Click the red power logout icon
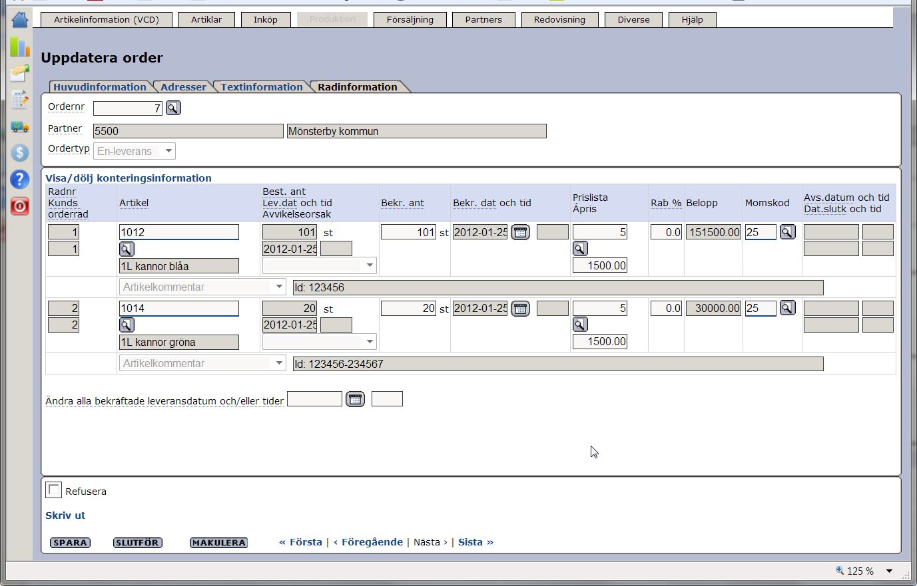The height and width of the screenshot is (586, 917). [x=20, y=206]
